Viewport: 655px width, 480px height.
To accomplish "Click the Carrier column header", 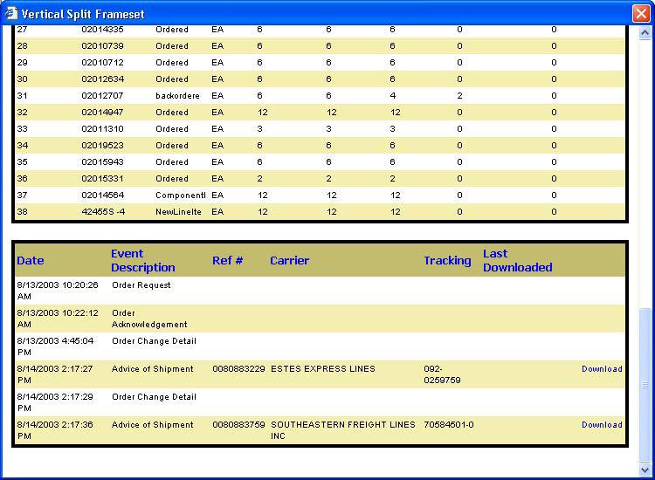I will 289,261.
